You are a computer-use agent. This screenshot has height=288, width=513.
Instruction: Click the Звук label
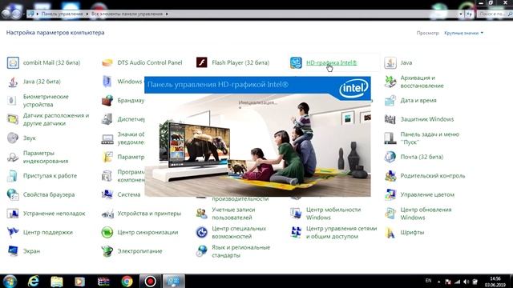pos(30,138)
